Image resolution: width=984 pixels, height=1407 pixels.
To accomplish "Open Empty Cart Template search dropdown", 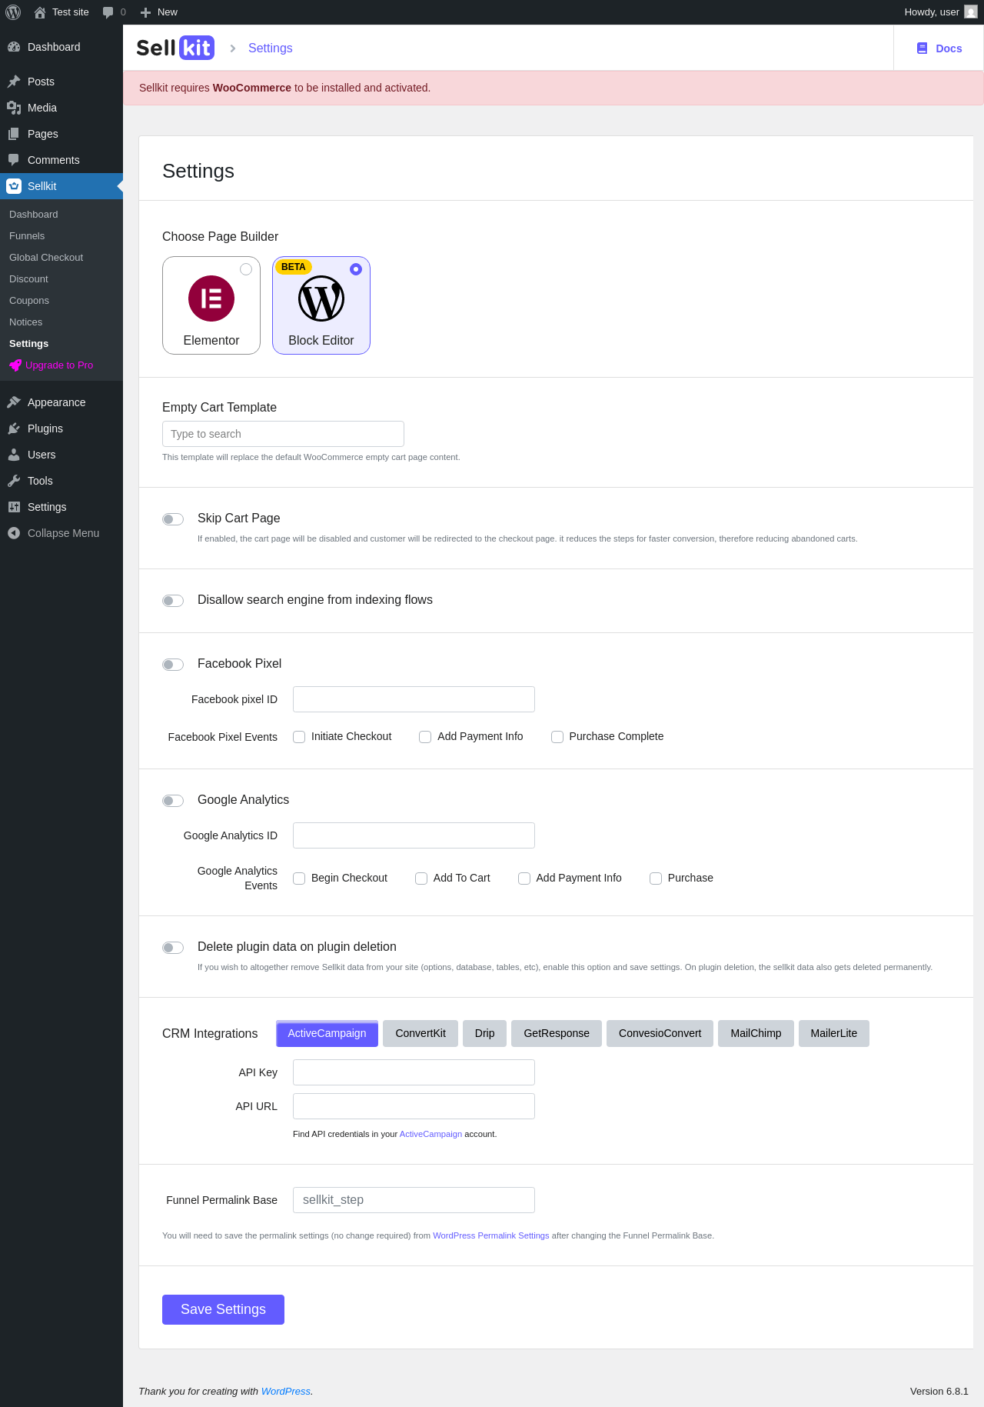I will point(283,434).
